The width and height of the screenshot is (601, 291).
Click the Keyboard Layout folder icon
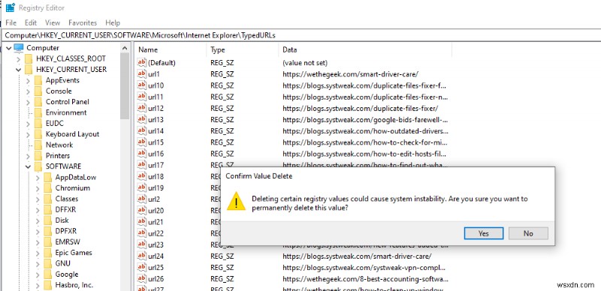[38, 134]
